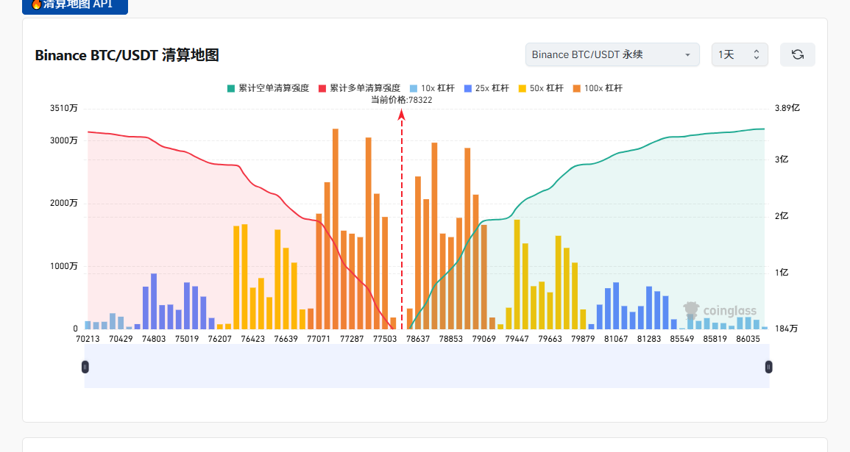Open the Binance BTC/USDT 永续 dropdown

[x=612, y=54]
